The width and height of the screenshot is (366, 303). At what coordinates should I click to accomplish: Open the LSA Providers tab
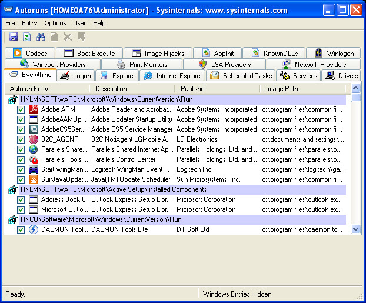[x=225, y=65]
